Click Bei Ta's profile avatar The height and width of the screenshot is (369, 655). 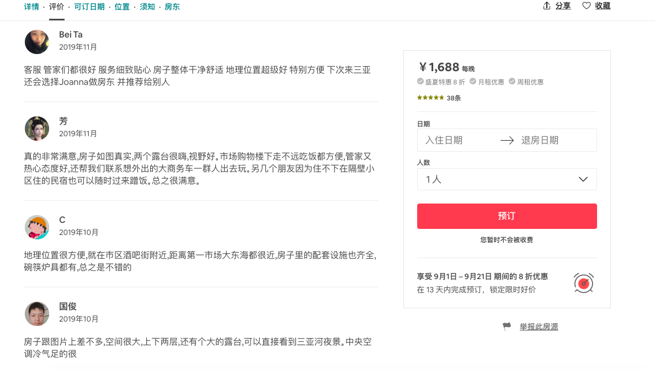(37, 42)
